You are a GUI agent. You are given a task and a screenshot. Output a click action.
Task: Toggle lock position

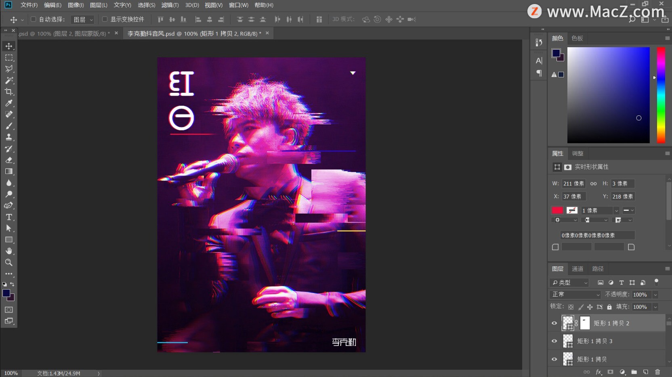(590, 307)
